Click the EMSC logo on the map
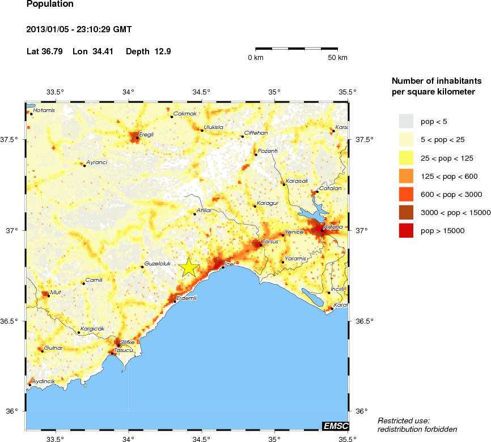 coord(336,426)
